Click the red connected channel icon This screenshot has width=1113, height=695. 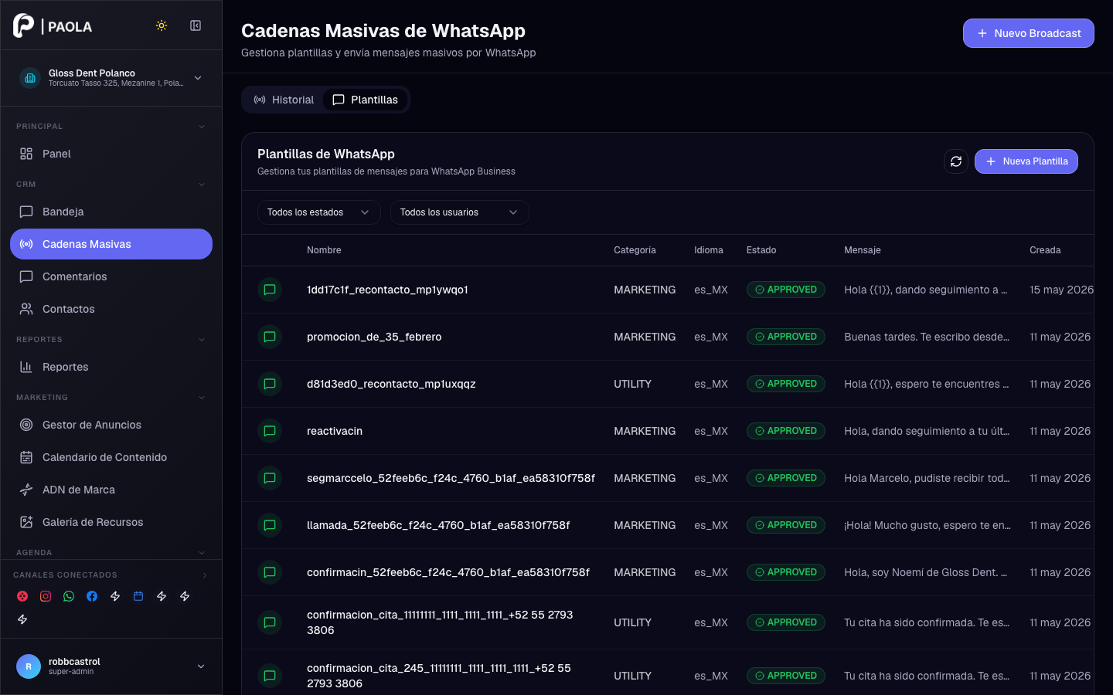22,596
